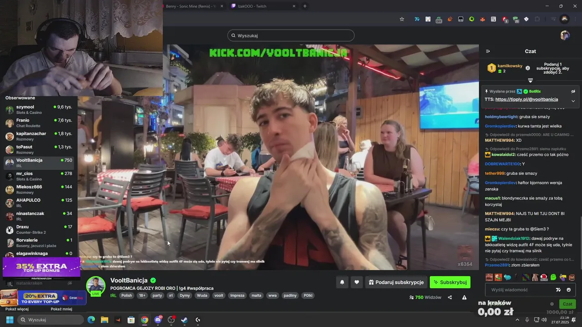Expand the gift leaderboard handle
Screen dimensions: 582x327
(530, 80)
